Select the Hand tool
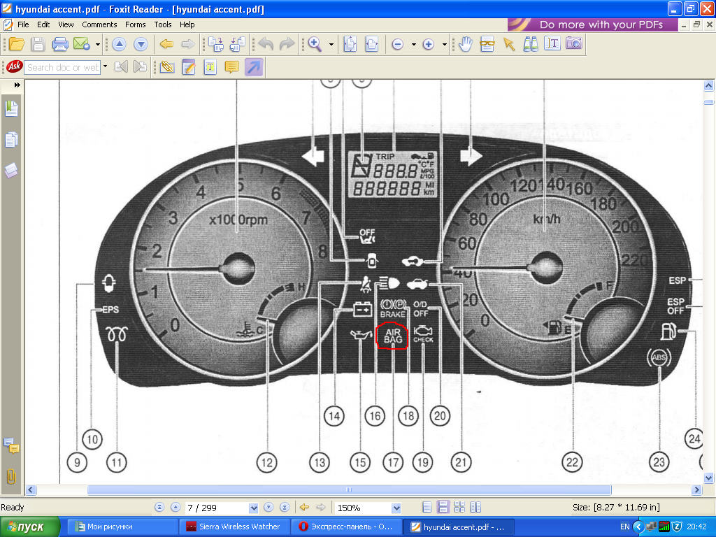Viewport: 716px width, 537px height. point(466,44)
